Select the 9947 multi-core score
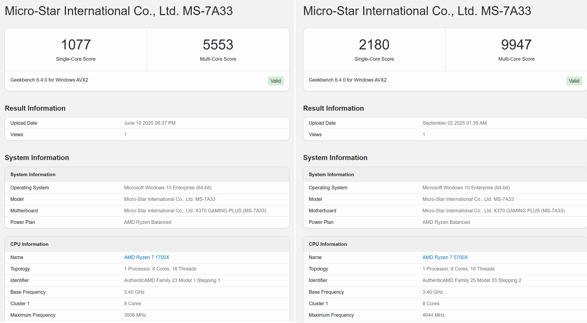The width and height of the screenshot is (587, 323). 516,45
